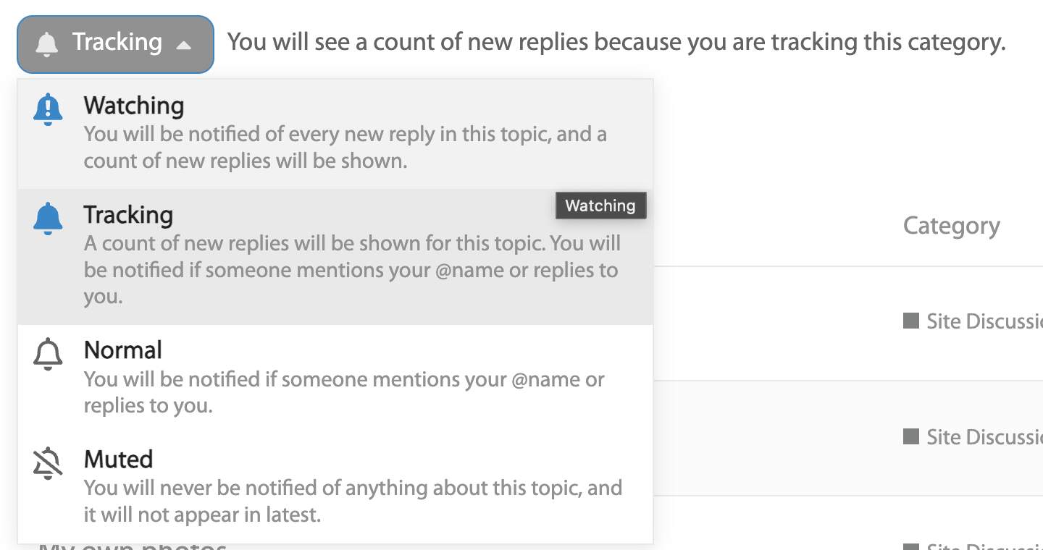Click the slashed bell icon beside Muted

pos(48,463)
